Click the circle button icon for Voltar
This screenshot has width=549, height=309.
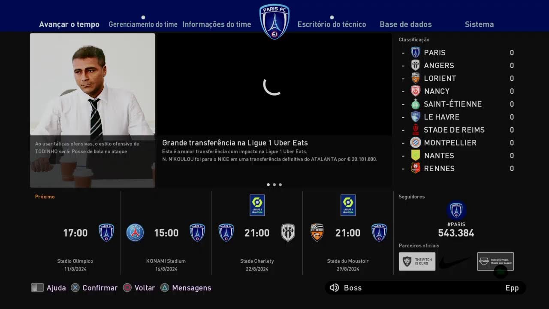point(127,288)
